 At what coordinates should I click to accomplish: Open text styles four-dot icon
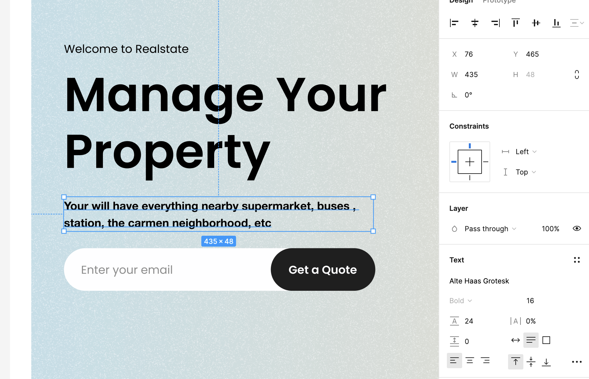coord(577,260)
